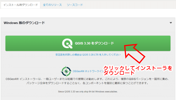The width and height of the screenshot is (176, 100).
Task: Open the OSGeo4W ネットワークインストーラ link
Action: (88, 71)
